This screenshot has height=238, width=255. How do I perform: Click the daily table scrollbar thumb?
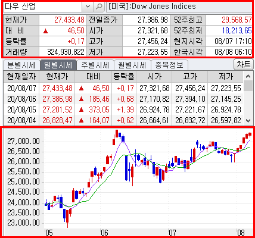tap(248, 86)
